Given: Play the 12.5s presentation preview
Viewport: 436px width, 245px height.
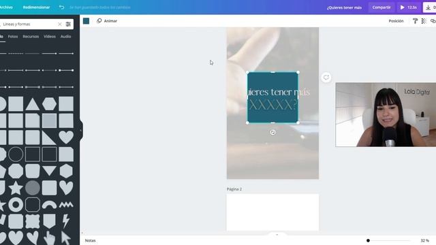Looking at the screenshot, I should click(408, 7).
